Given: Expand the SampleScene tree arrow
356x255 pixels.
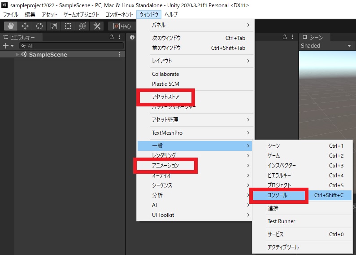Looking at the screenshot, I should (17, 54).
